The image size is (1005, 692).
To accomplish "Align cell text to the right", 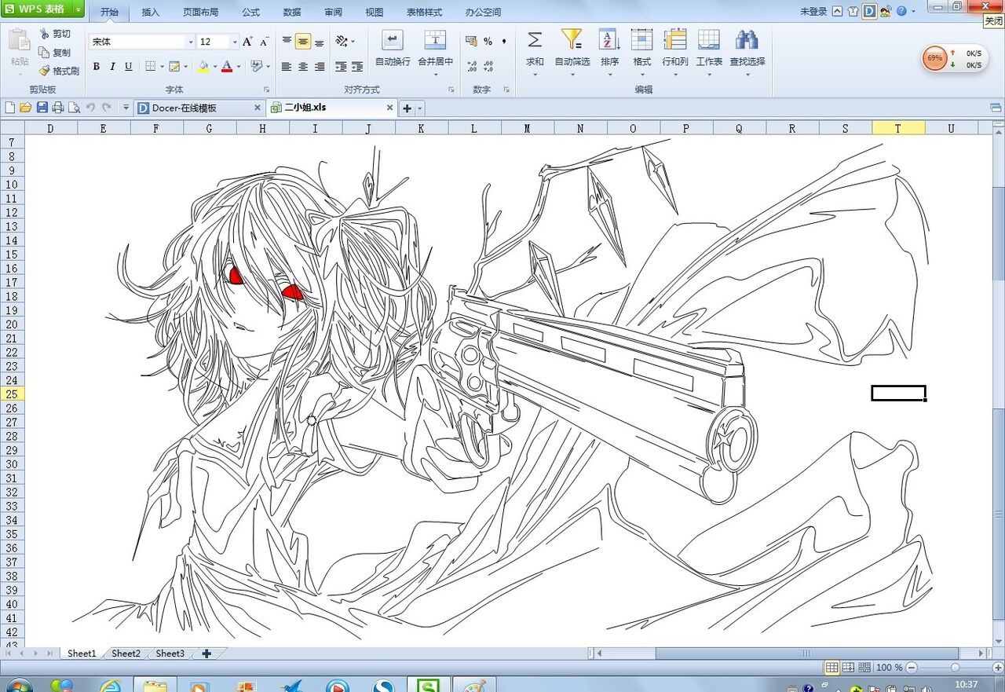I will (x=320, y=67).
